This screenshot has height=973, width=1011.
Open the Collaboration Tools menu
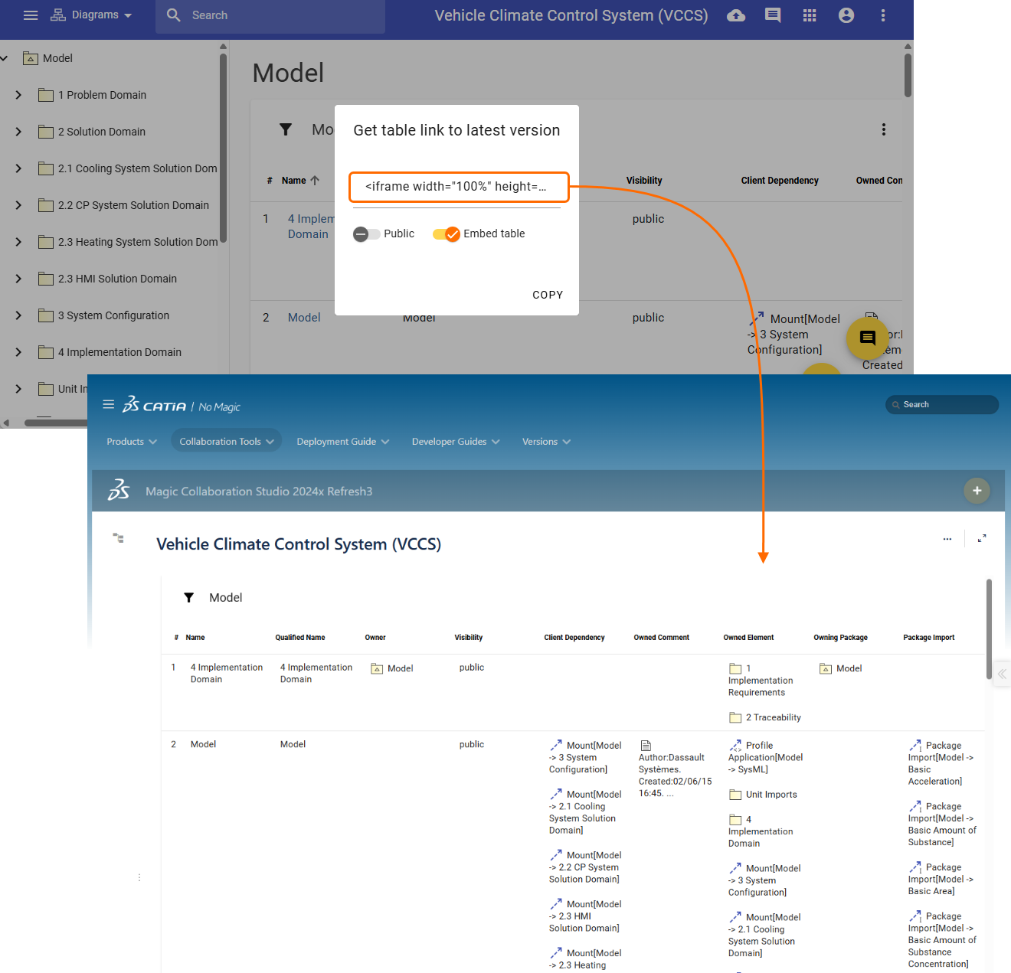point(227,442)
